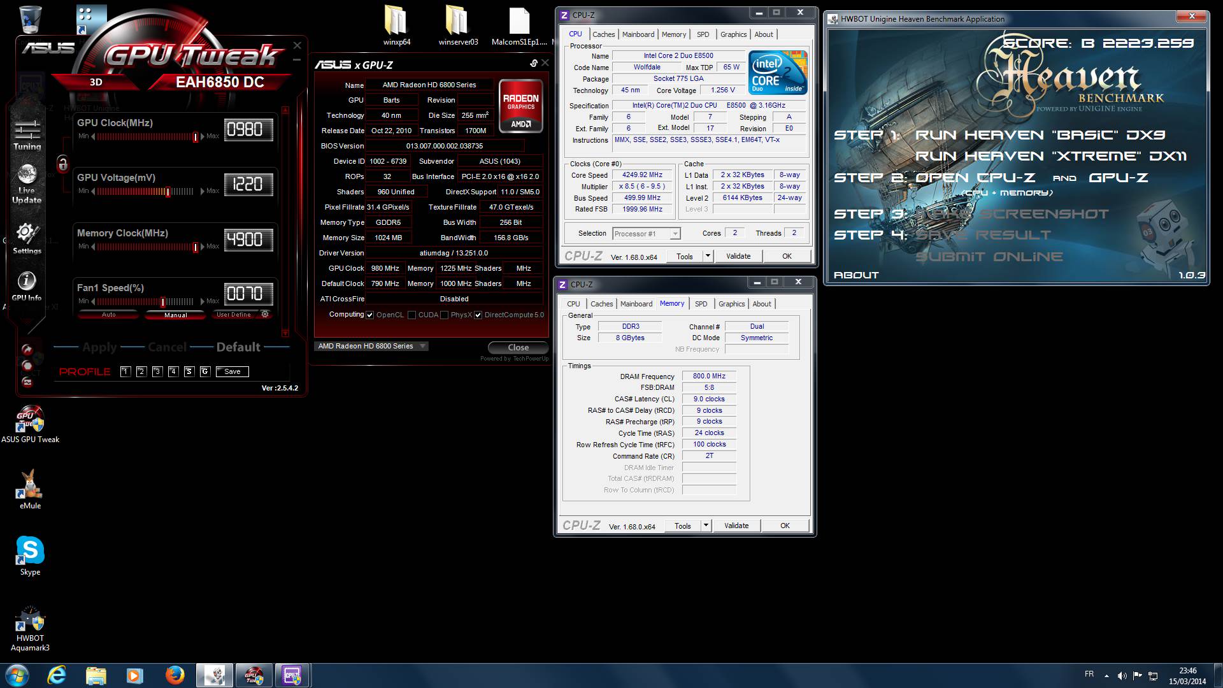Click the GPU Clock slider Max arrow

click(203, 136)
